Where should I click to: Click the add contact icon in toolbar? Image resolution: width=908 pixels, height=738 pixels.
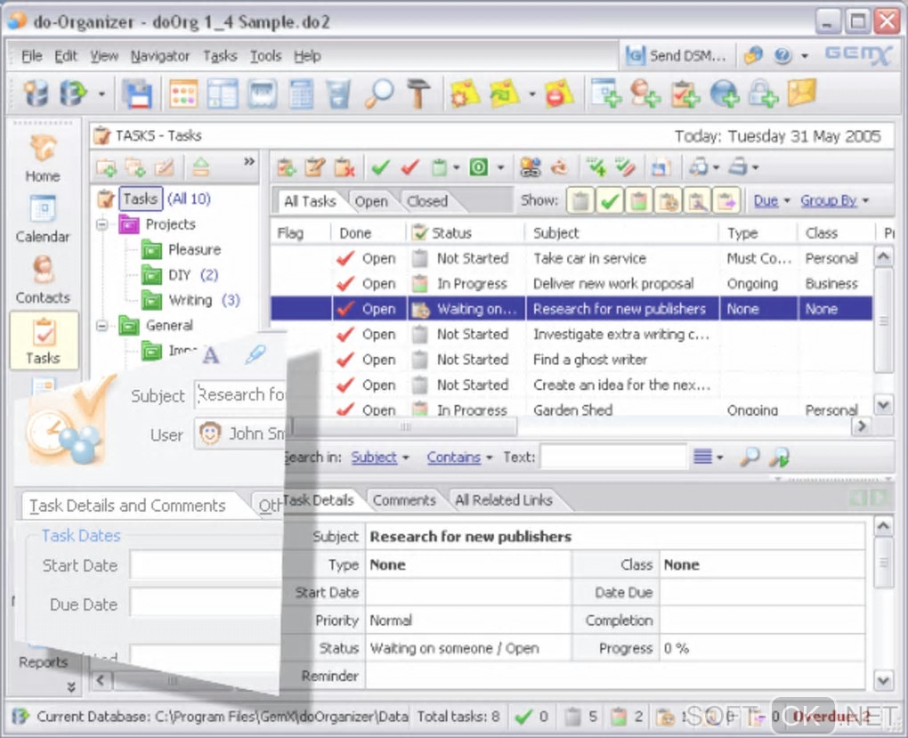645,93
